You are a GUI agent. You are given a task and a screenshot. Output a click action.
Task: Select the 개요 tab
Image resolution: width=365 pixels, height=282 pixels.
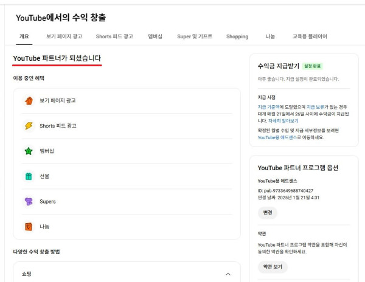(24, 36)
